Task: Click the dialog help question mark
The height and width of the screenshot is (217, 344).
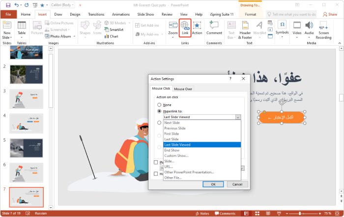Action: [x=230, y=79]
